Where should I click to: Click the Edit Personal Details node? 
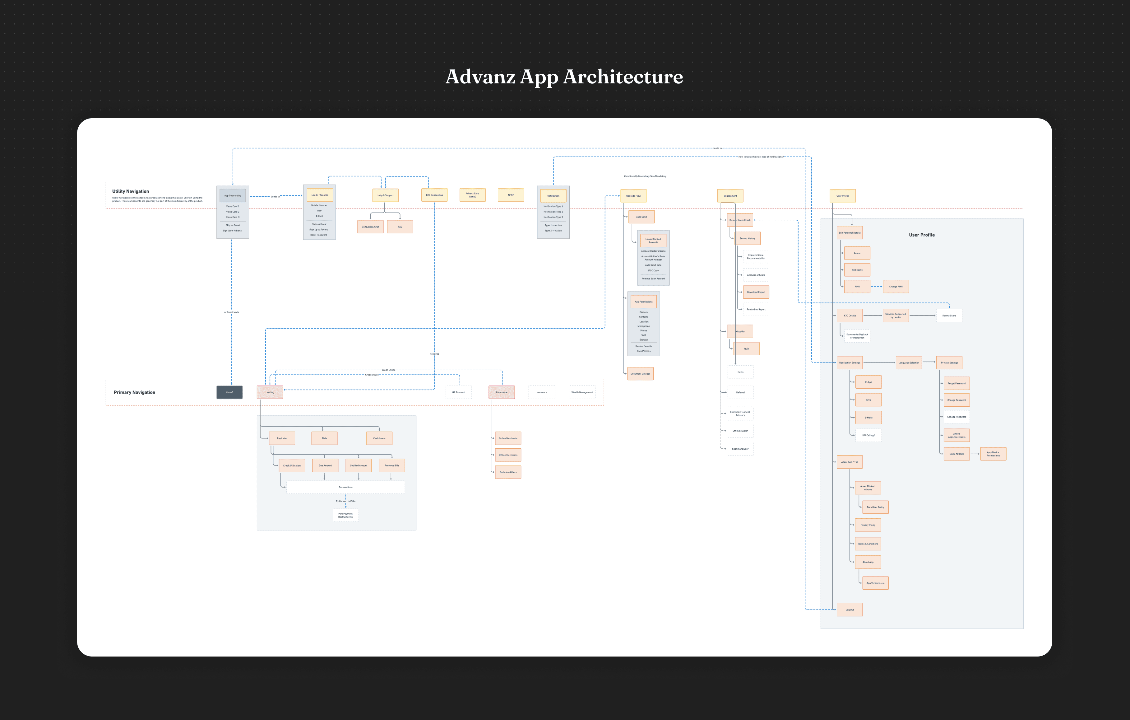point(850,232)
